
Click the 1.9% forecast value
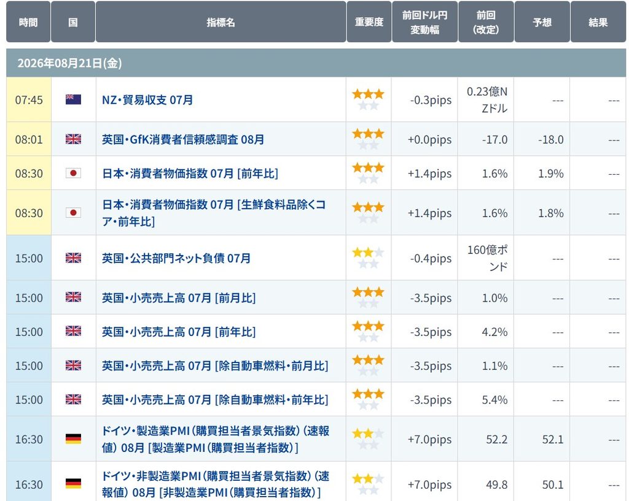tap(551, 174)
